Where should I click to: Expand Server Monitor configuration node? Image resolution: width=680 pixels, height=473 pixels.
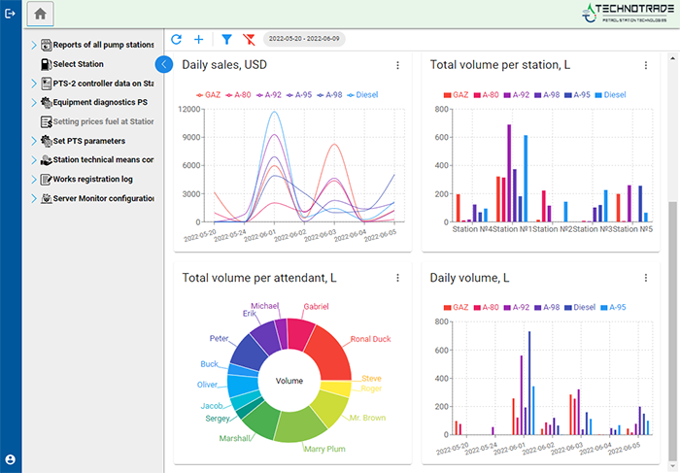[x=34, y=198]
